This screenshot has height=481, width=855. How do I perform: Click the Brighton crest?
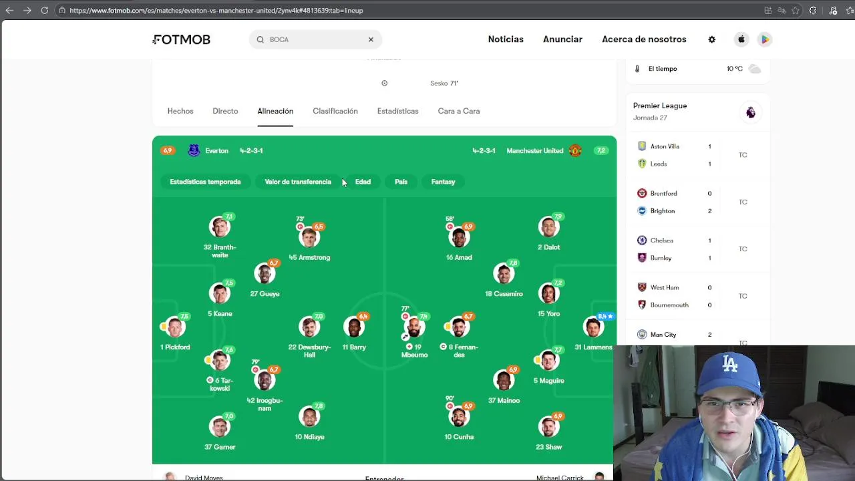point(642,210)
